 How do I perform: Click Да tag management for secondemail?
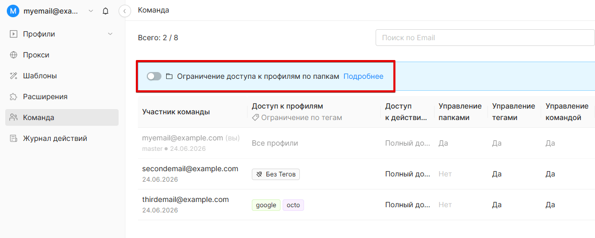pos(497,174)
